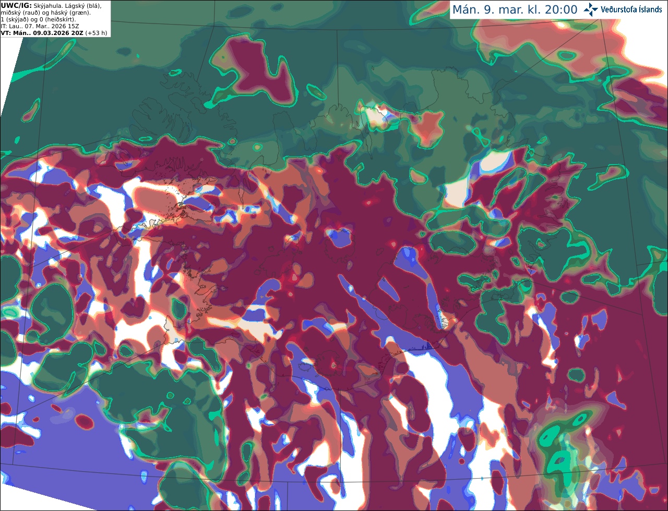The image size is (668, 511).
Task: Click the 'VT: Mán.. 09.03.2026 20Z' bold text
Action: [42, 33]
